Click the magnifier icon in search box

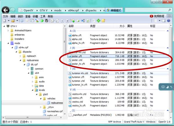(170, 10)
